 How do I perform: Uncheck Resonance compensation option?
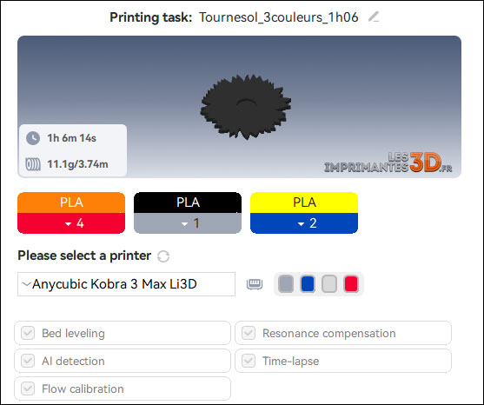click(249, 333)
